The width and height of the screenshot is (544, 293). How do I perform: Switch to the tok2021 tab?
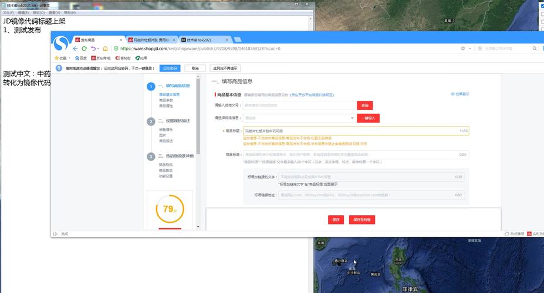[205, 40]
